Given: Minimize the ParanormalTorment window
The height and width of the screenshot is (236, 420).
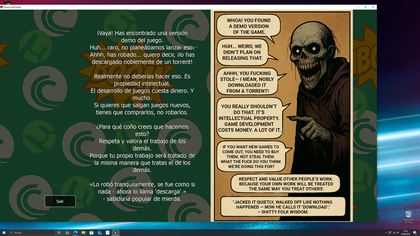Looking at the screenshot, I should (359, 7).
